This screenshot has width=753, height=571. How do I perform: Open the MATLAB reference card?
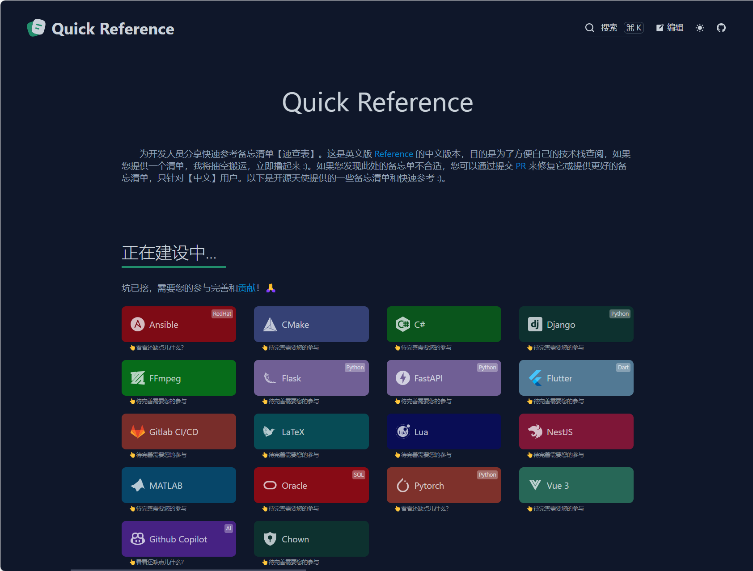(x=178, y=485)
